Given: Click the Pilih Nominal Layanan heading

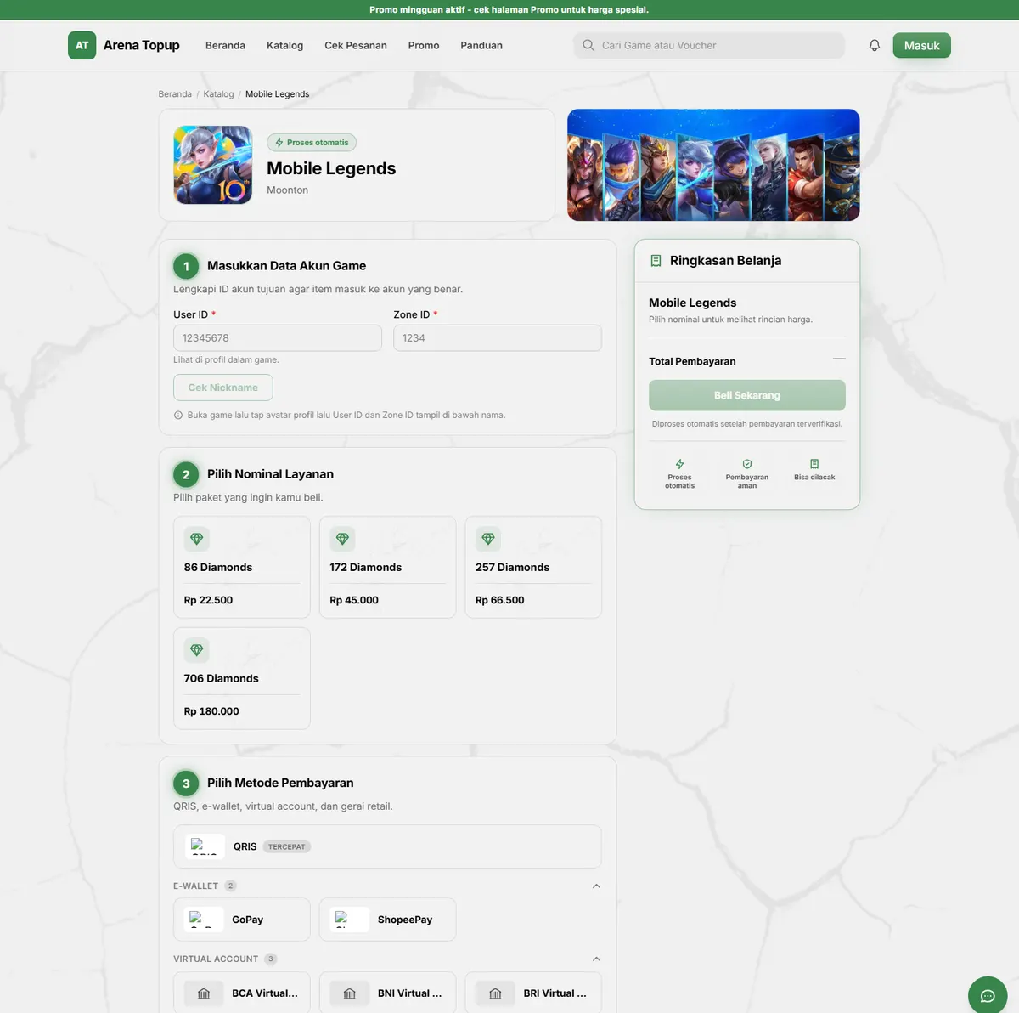Looking at the screenshot, I should coord(270,474).
